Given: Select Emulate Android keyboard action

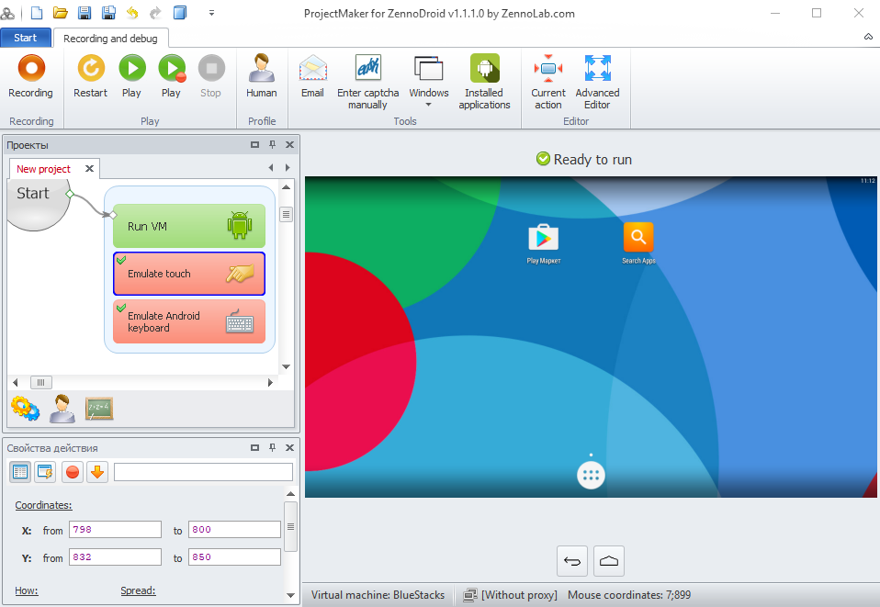Looking at the screenshot, I should coord(189,321).
